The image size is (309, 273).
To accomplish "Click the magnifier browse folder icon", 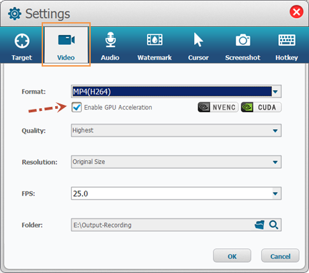I will pos(273,225).
